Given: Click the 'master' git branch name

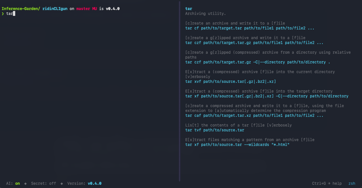Looking at the screenshot, I should 83,9.
